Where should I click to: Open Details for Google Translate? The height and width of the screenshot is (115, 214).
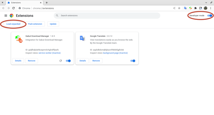(x=83, y=61)
